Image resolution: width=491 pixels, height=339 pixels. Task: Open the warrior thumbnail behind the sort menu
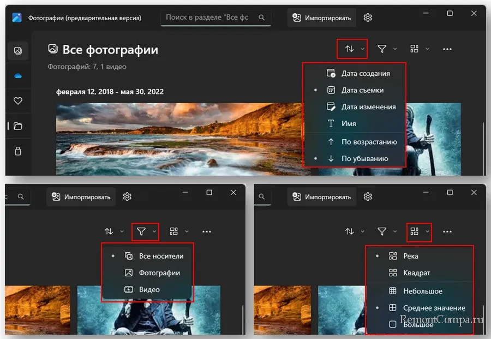433,139
